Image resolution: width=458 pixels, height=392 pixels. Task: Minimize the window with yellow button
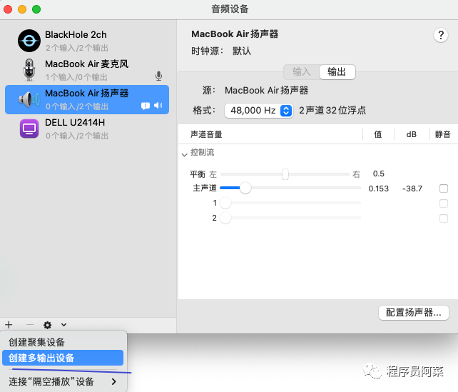[22, 9]
